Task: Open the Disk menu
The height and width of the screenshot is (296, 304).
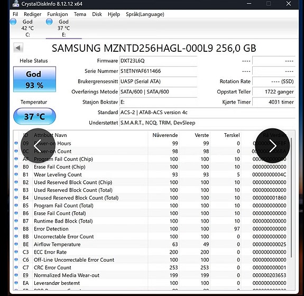Action: tap(97, 14)
